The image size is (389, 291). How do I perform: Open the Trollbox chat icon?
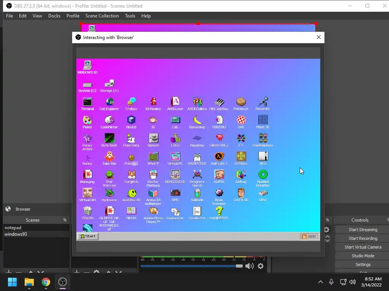click(x=131, y=104)
